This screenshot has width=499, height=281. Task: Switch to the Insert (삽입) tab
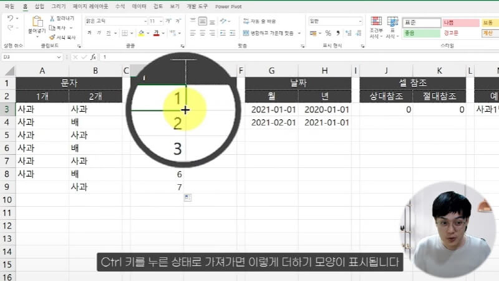click(39, 6)
